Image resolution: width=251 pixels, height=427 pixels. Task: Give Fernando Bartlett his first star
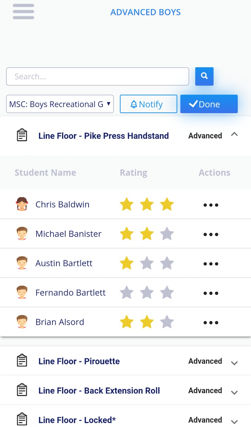tap(127, 292)
